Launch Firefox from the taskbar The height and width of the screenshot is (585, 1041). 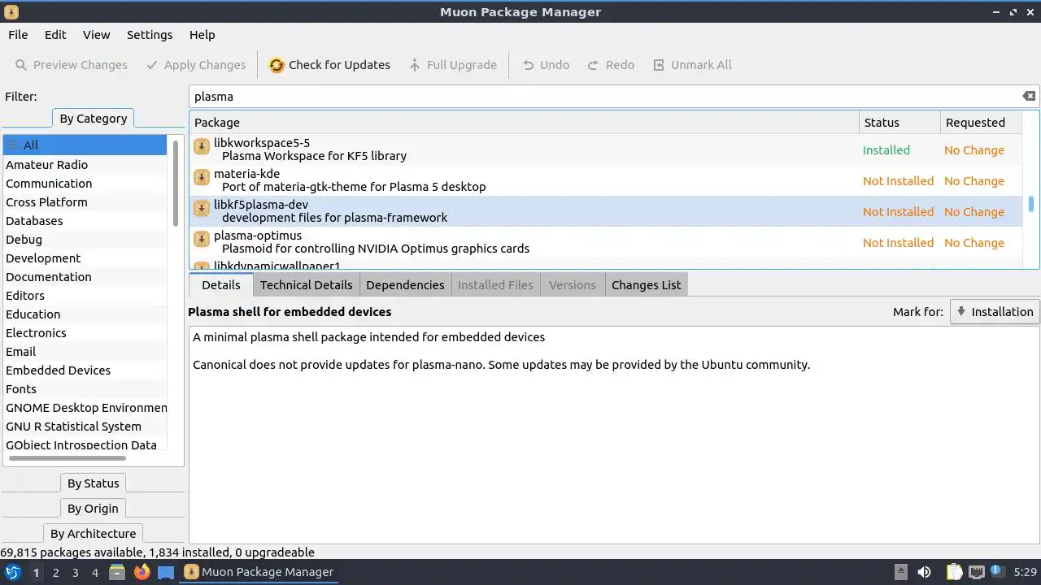[142, 572]
